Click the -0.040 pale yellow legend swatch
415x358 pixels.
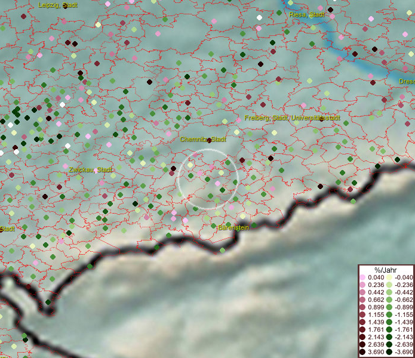coord(389,277)
